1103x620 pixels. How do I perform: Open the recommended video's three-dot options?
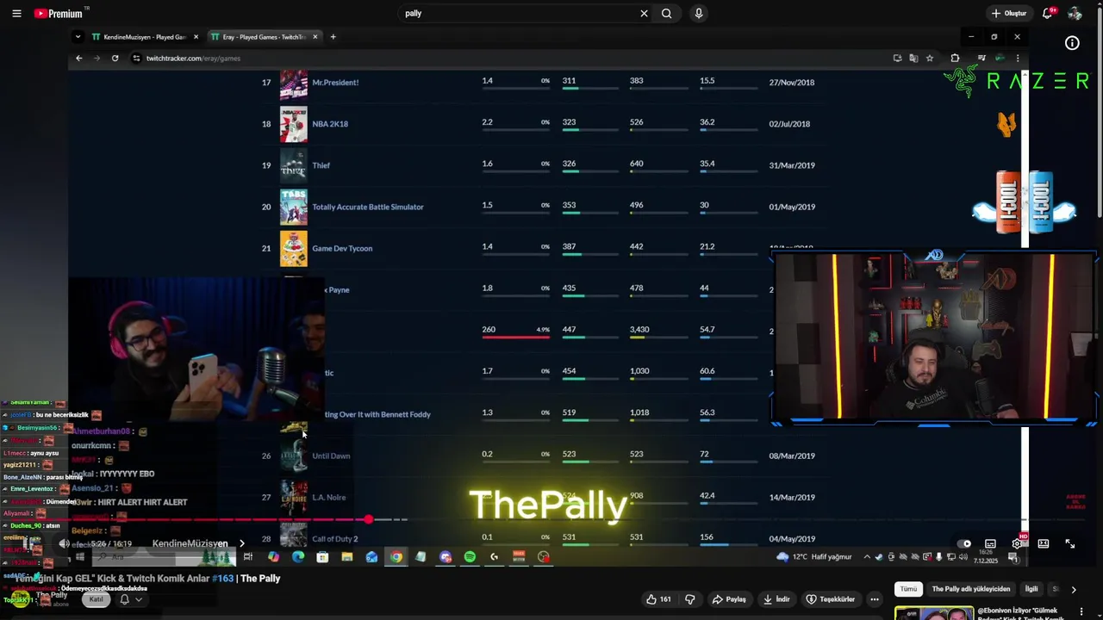pyautogui.click(x=1081, y=612)
